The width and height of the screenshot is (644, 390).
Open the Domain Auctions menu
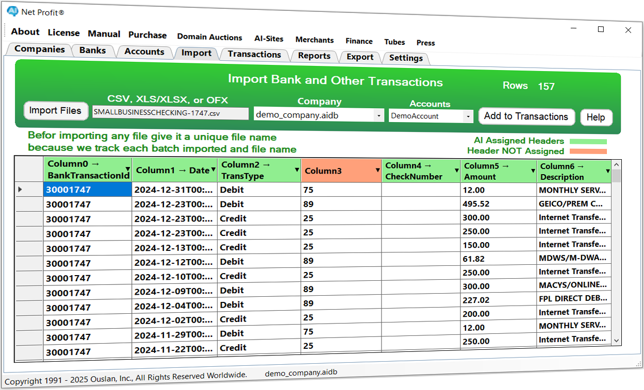pyautogui.click(x=210, y=37)
